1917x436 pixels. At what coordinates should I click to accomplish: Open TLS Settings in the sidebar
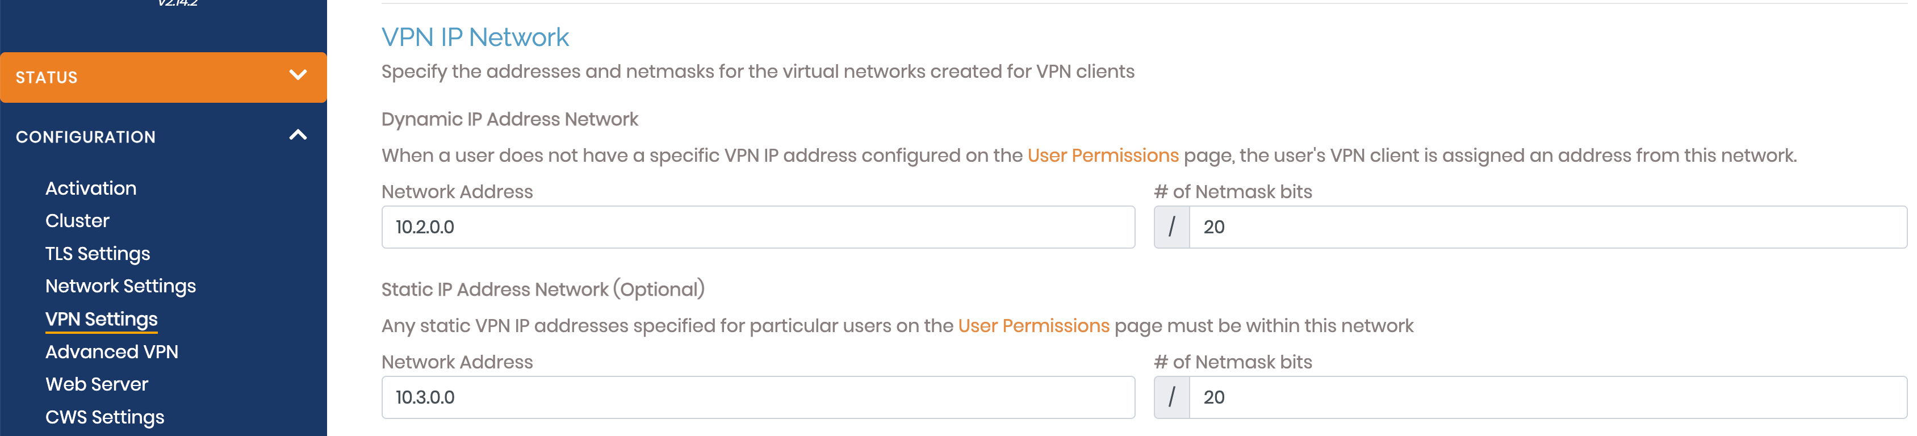point(98,254)
